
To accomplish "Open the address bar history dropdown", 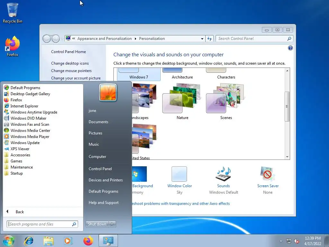I will click(202, 39).
